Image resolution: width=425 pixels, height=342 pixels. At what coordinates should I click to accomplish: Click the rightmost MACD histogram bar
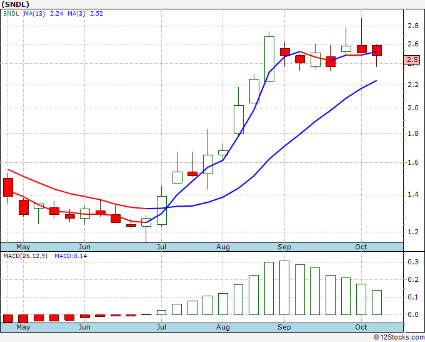pyautogui.click(x=376, y=302)
